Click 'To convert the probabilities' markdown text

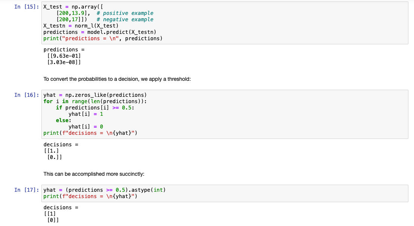117,79
